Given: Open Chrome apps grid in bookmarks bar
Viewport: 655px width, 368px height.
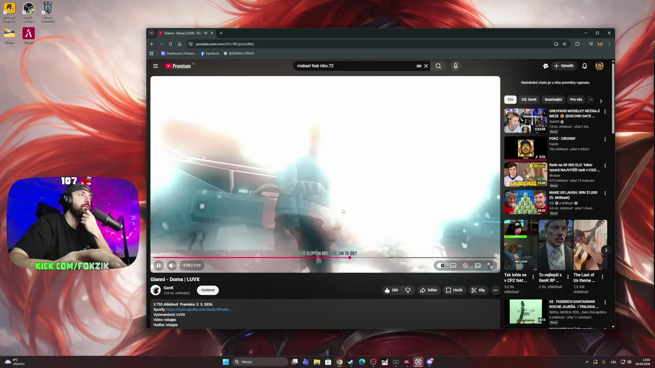Looking at the screenshot, I should pos(151,53).
